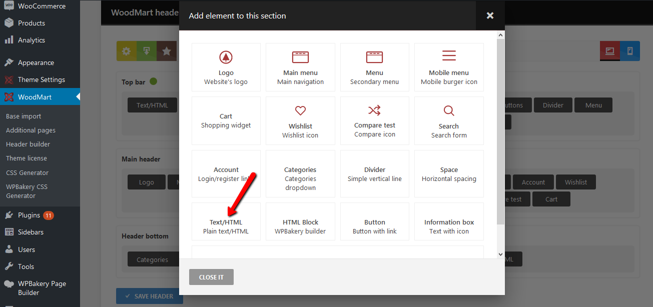Screen dimensions: 653x307
Task: Select the Menu block in Top bar
Action: [x=593, y=105]
